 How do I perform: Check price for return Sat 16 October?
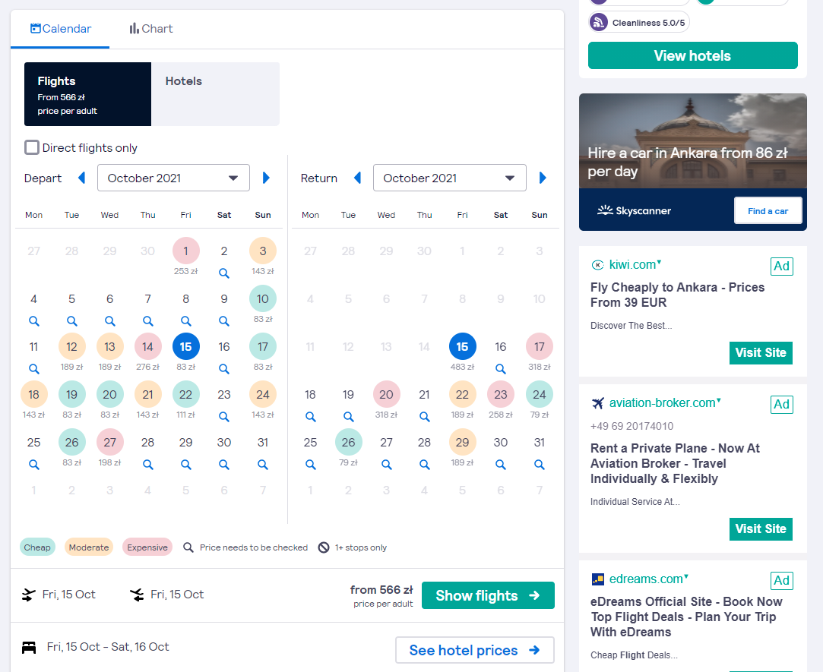[x=501, y=369]
